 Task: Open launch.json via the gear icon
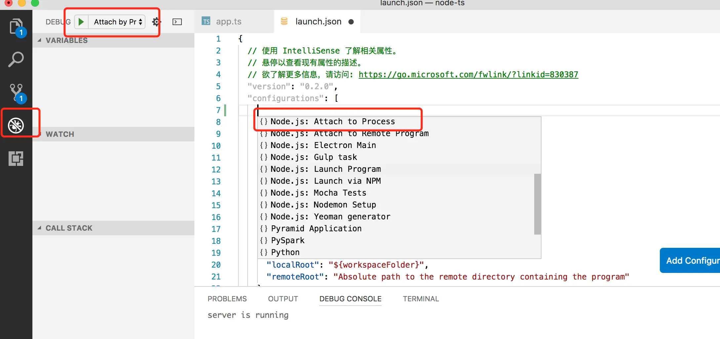pyautogui.click(x=156, y=22)
